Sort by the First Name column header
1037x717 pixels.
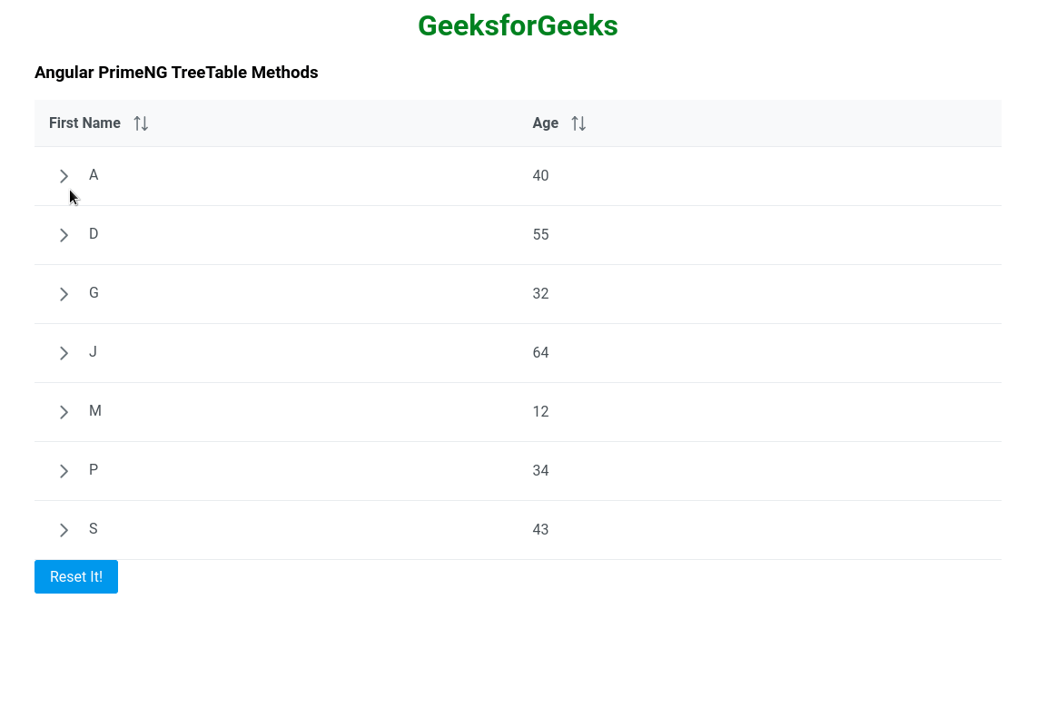[x=84, y=123]
